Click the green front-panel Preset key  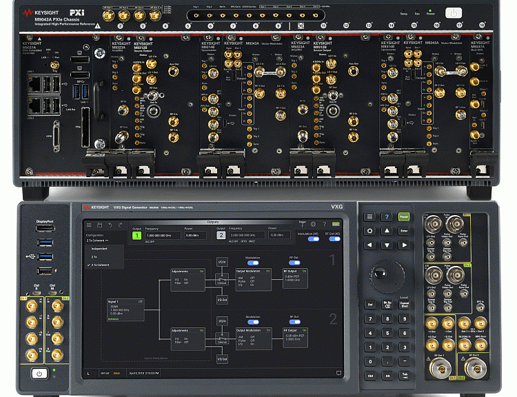tap(404, 216)
